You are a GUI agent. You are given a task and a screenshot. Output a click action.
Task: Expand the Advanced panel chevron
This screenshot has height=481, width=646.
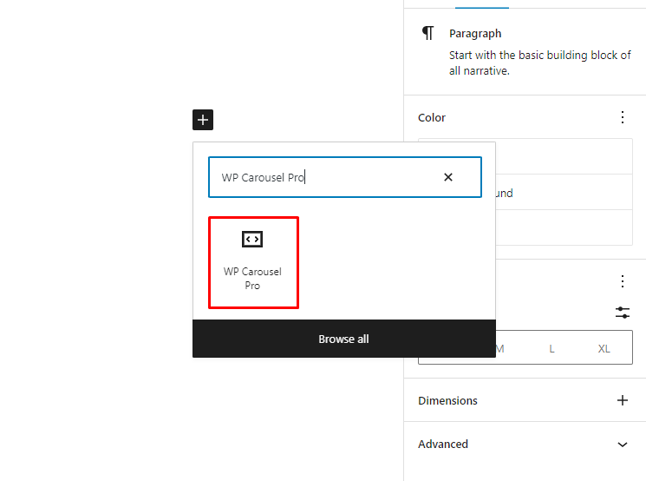pos(622,444)
